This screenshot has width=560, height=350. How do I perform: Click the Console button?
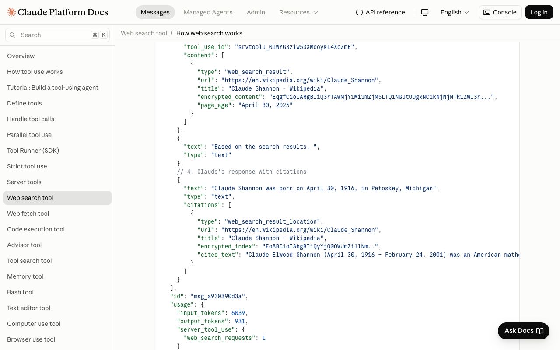pos(500,12)
